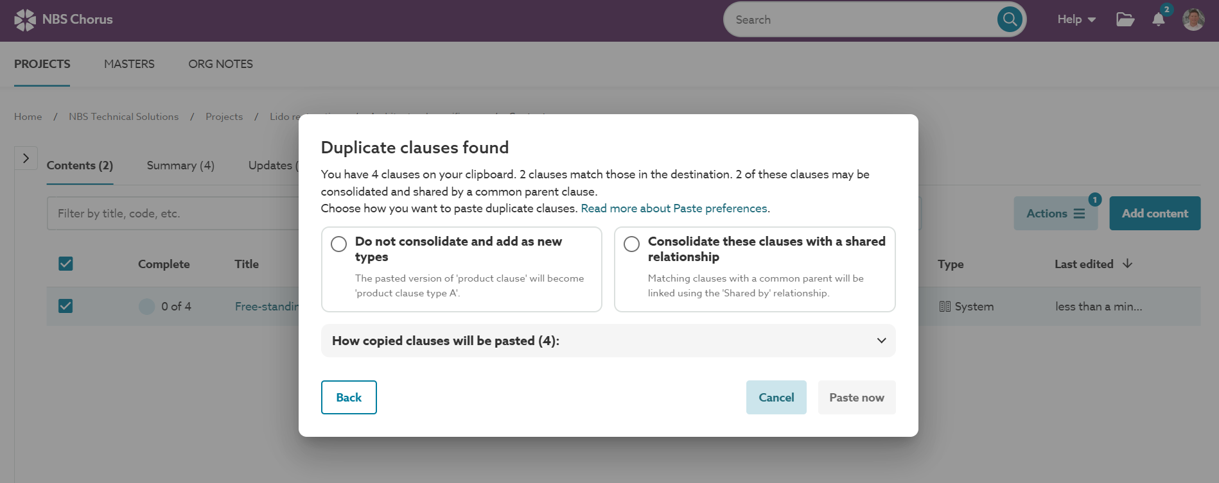Image resolution: width=1219 pixels, height=483 pixels.
Task: Click the '0 of 4' progress indicator
Action: 174,306
